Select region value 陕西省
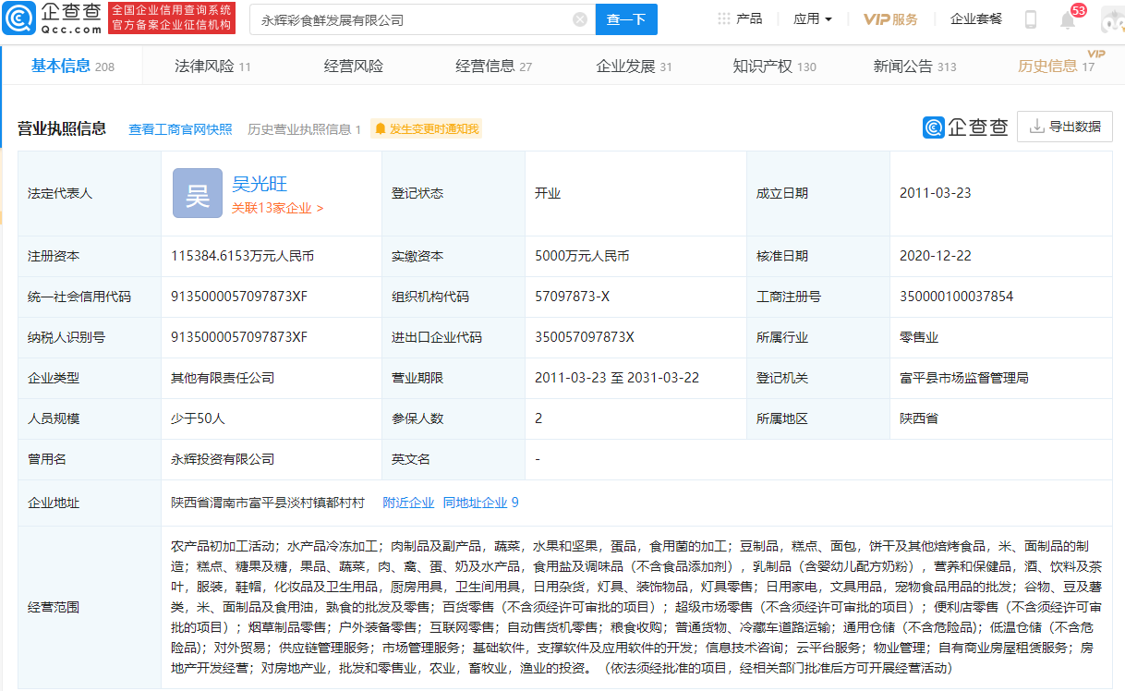This screenshot has width=1125, height=691. [919, 418]
